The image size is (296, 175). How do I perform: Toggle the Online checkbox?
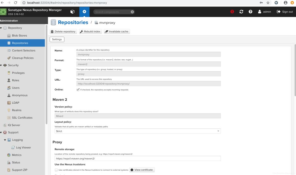pos(78,89)
